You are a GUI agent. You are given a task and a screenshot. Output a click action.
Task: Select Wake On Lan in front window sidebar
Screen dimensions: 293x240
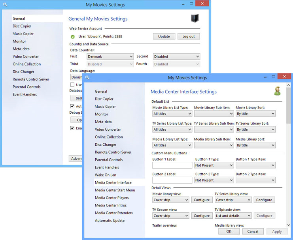(106, 175)
